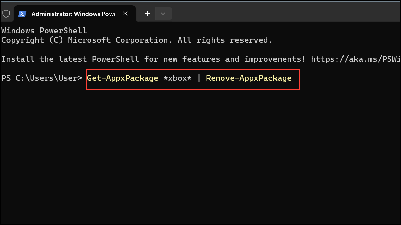Close the Administrator PowerShell tab
Viewport: 401px width, 225px height.
point(125,14)
